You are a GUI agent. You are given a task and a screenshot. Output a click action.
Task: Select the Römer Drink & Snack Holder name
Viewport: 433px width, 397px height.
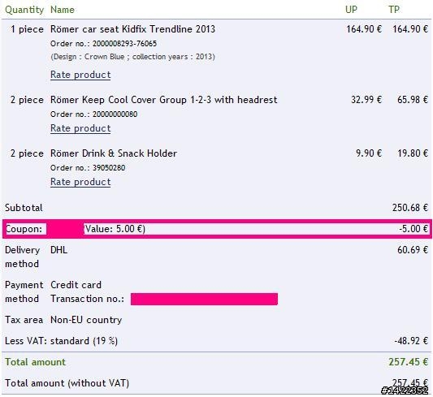pos(114,153)
